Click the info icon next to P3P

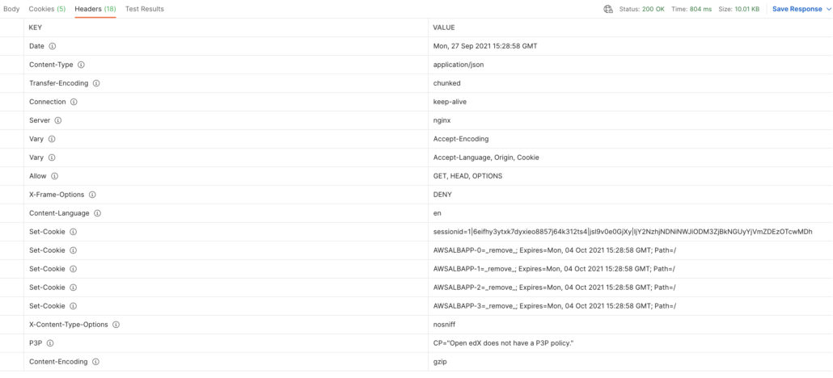[50, 343]
